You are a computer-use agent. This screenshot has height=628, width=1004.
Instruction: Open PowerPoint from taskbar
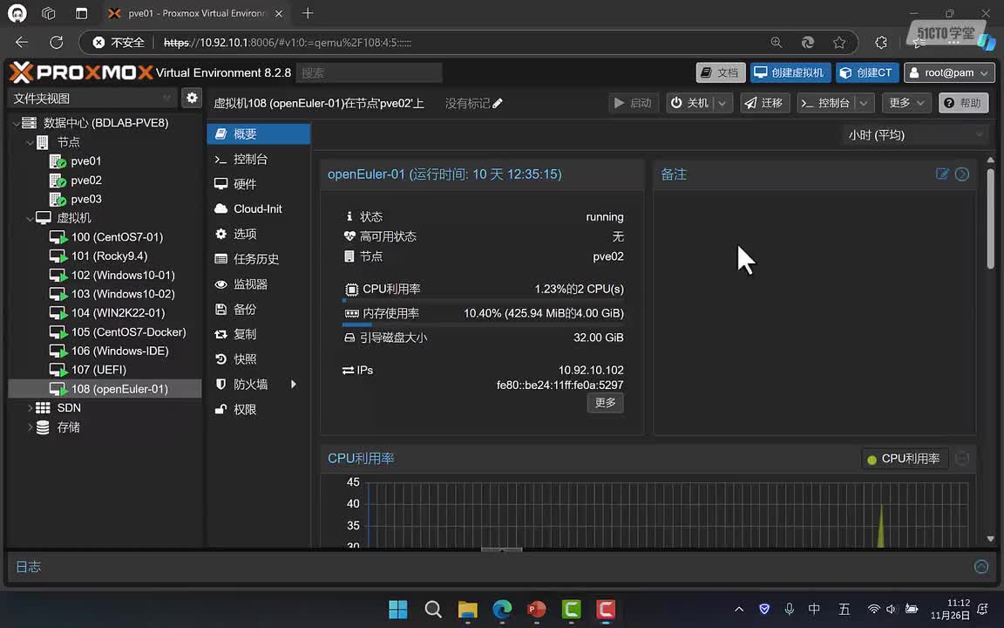pyautogui.click(x=537, y=609)
